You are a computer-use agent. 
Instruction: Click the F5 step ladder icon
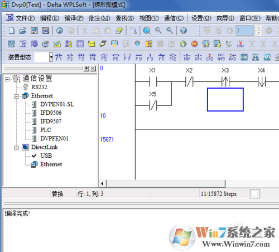coord(104,57)
